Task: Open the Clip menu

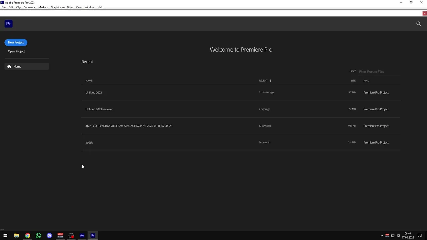Action: (18, 7)
